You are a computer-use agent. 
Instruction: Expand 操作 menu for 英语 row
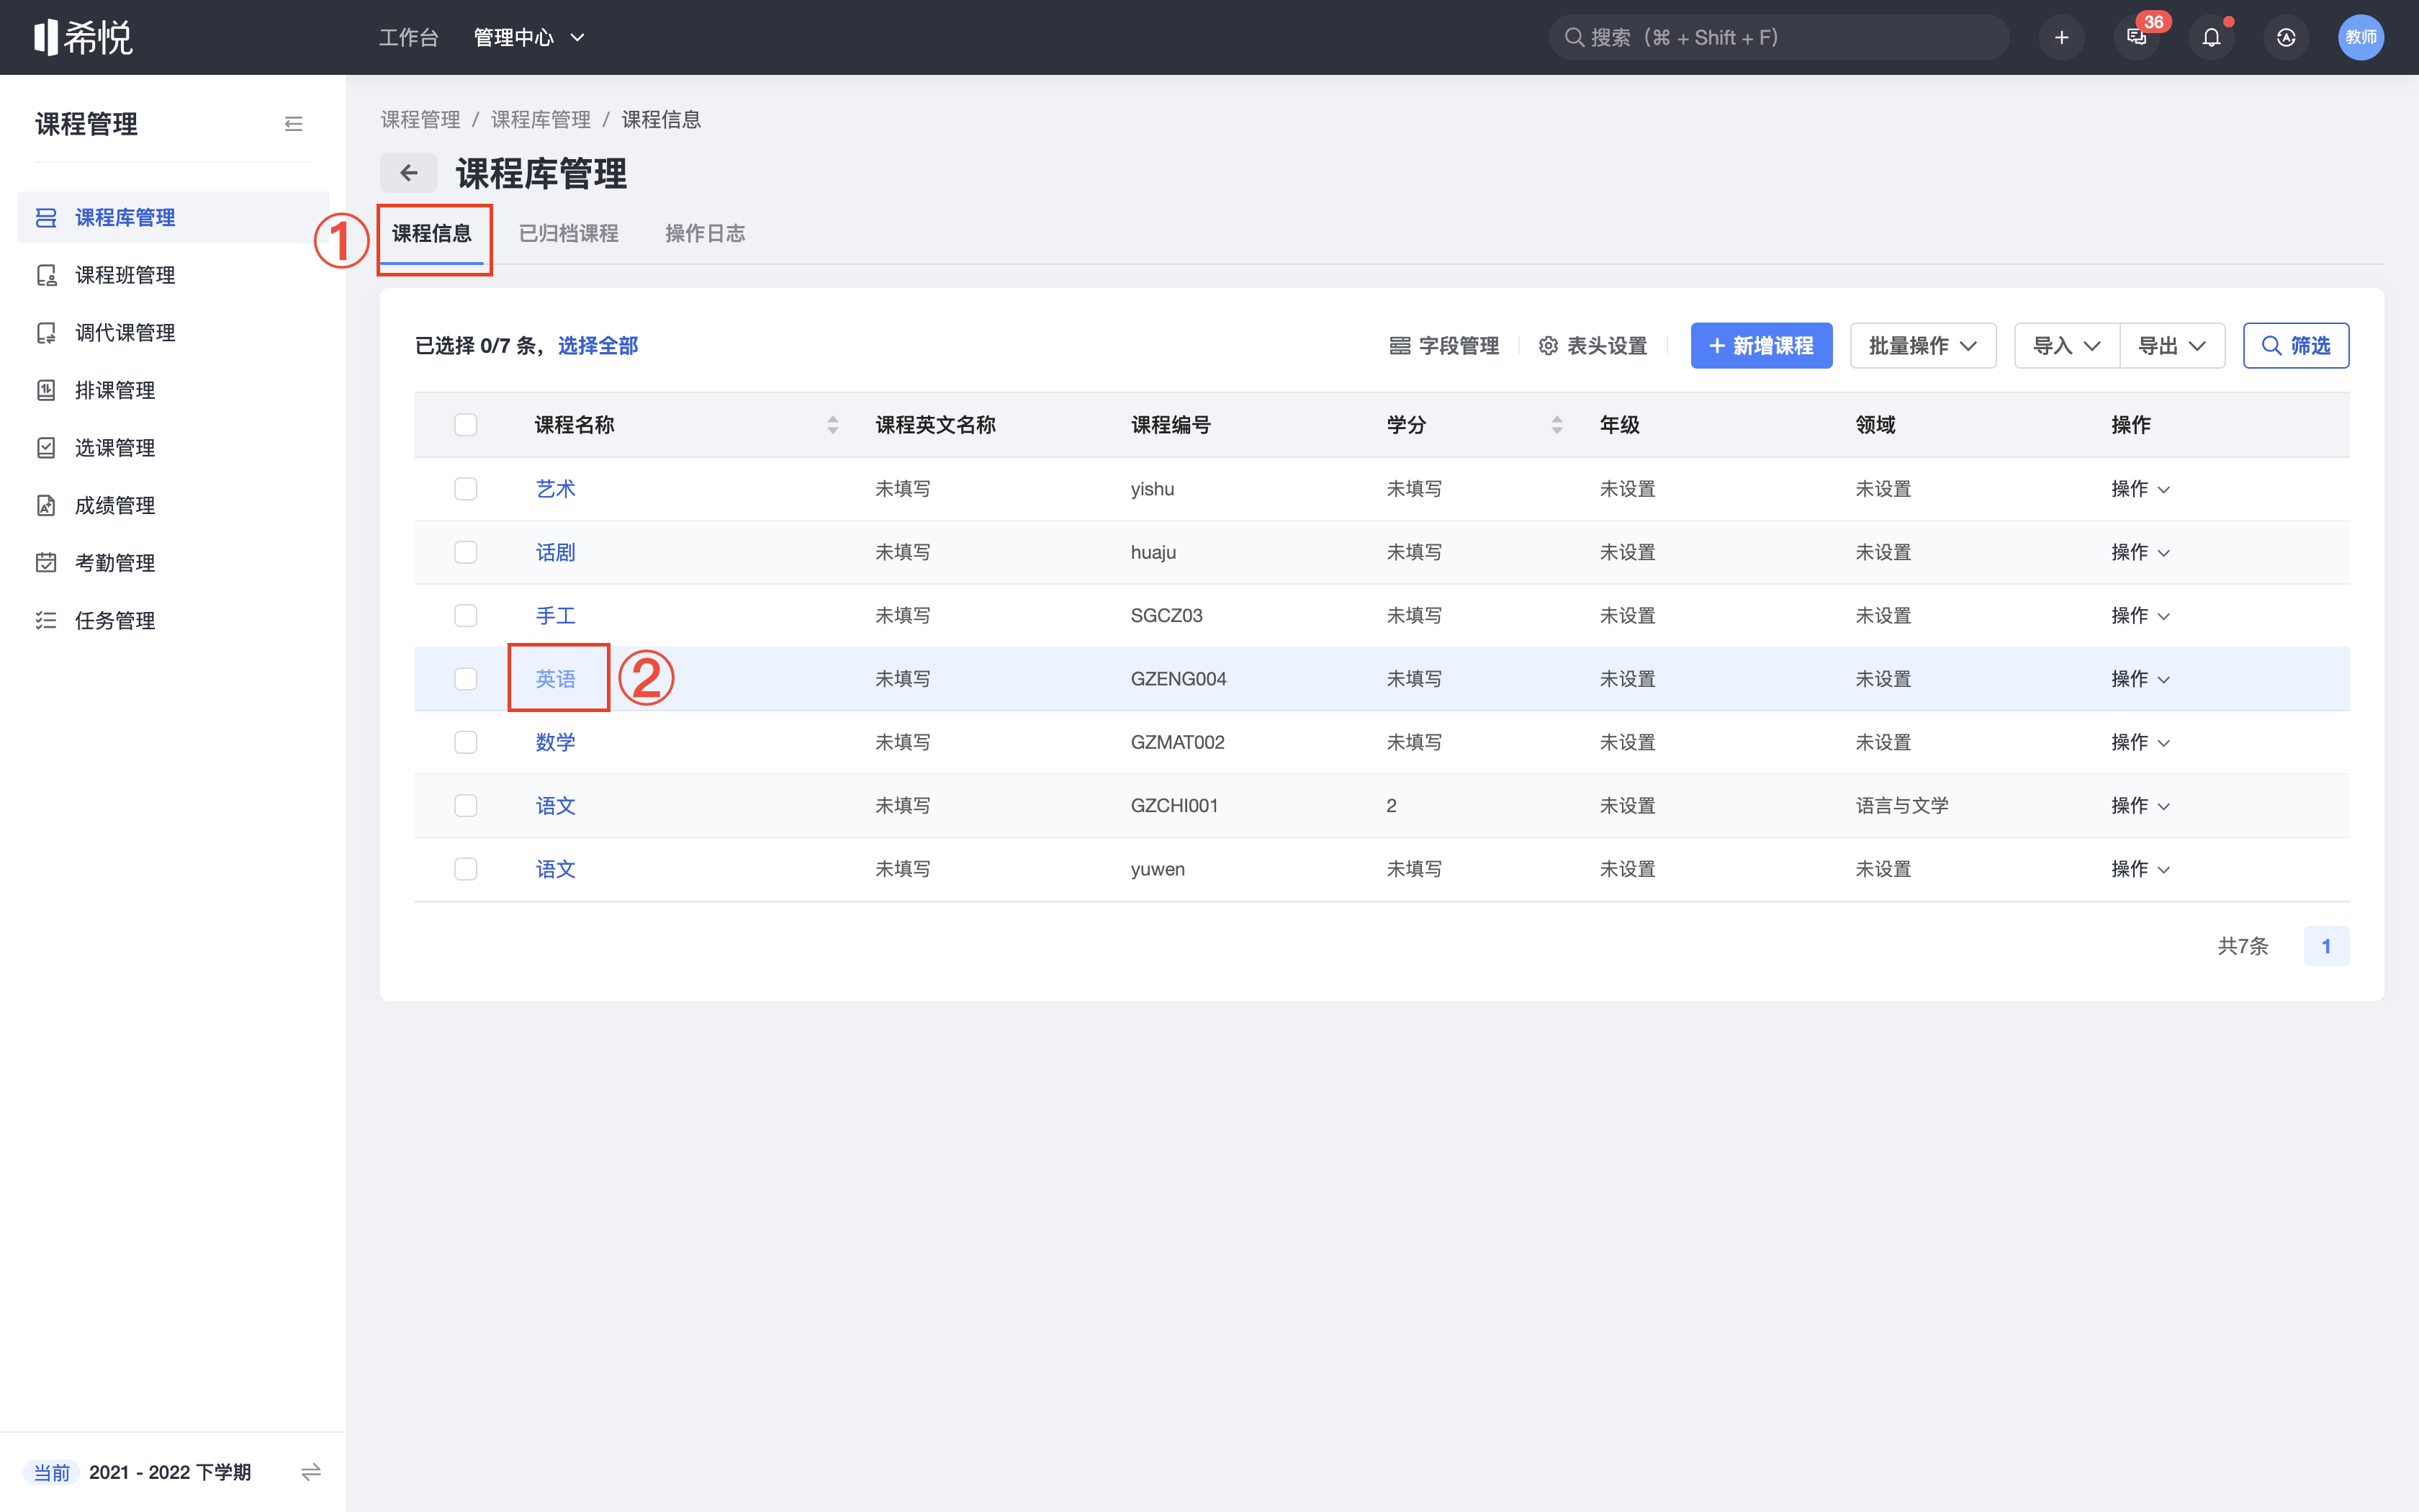2140,679
